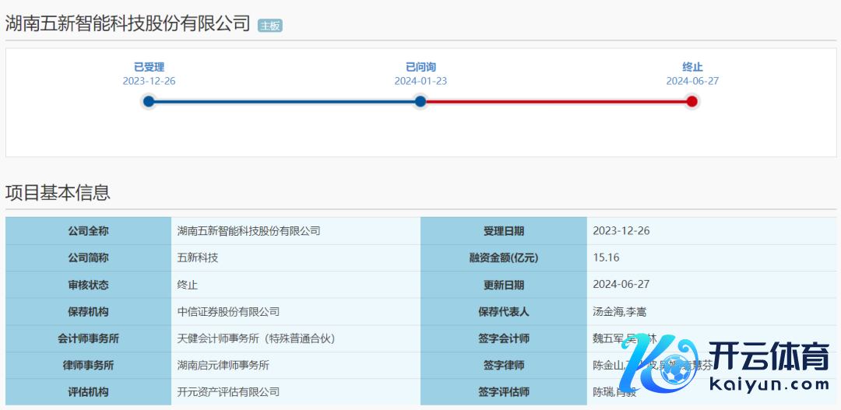Image resolution: width=841 pixels, height=410 pixels.
Task: Click the 开云体育 watermark text
Action: point(768,356)
